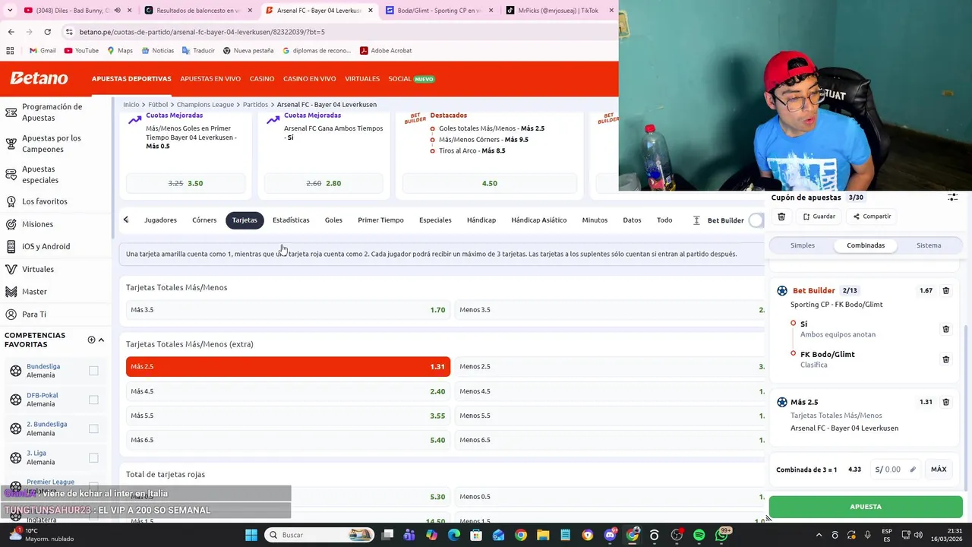Select Bet Builder Destacados 4.50 odds
The height and width of the screenshot is (547, 972).
(x=490, y=183)
